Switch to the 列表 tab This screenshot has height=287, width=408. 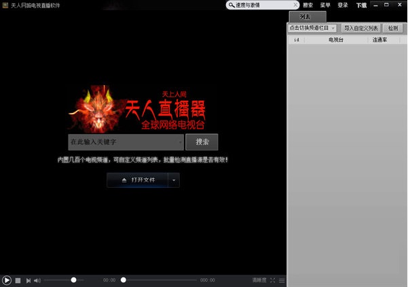coord(308,17)
